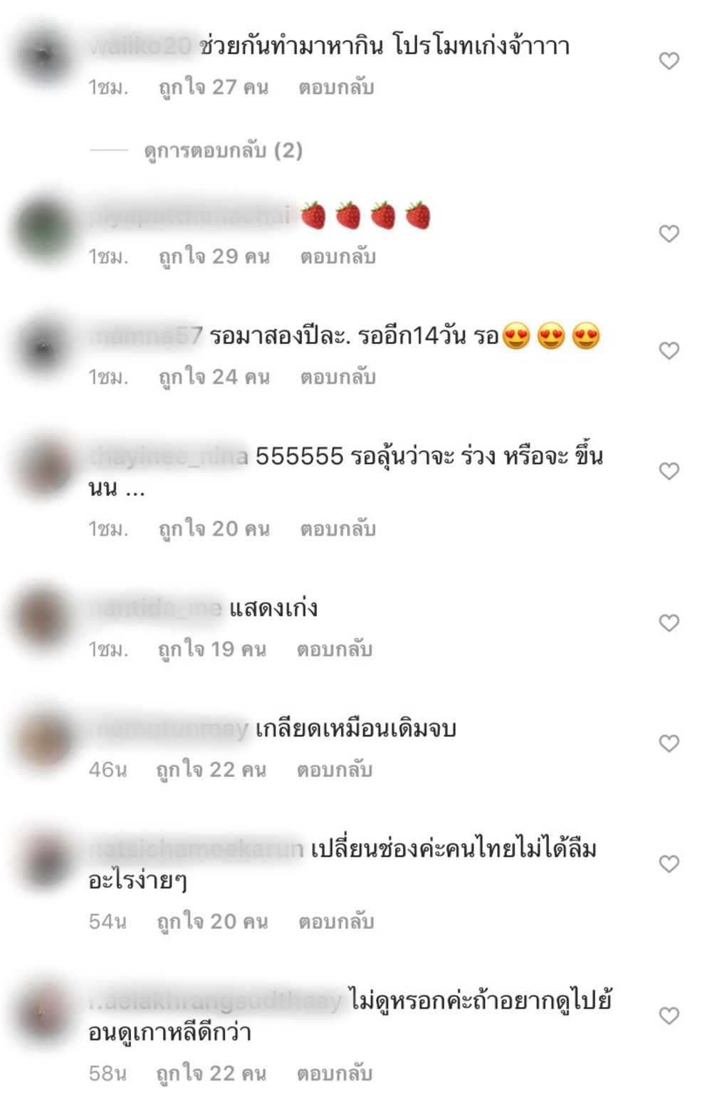
Task: Open likes list ถูกใจ 27 คน
Action: [213, 88]
